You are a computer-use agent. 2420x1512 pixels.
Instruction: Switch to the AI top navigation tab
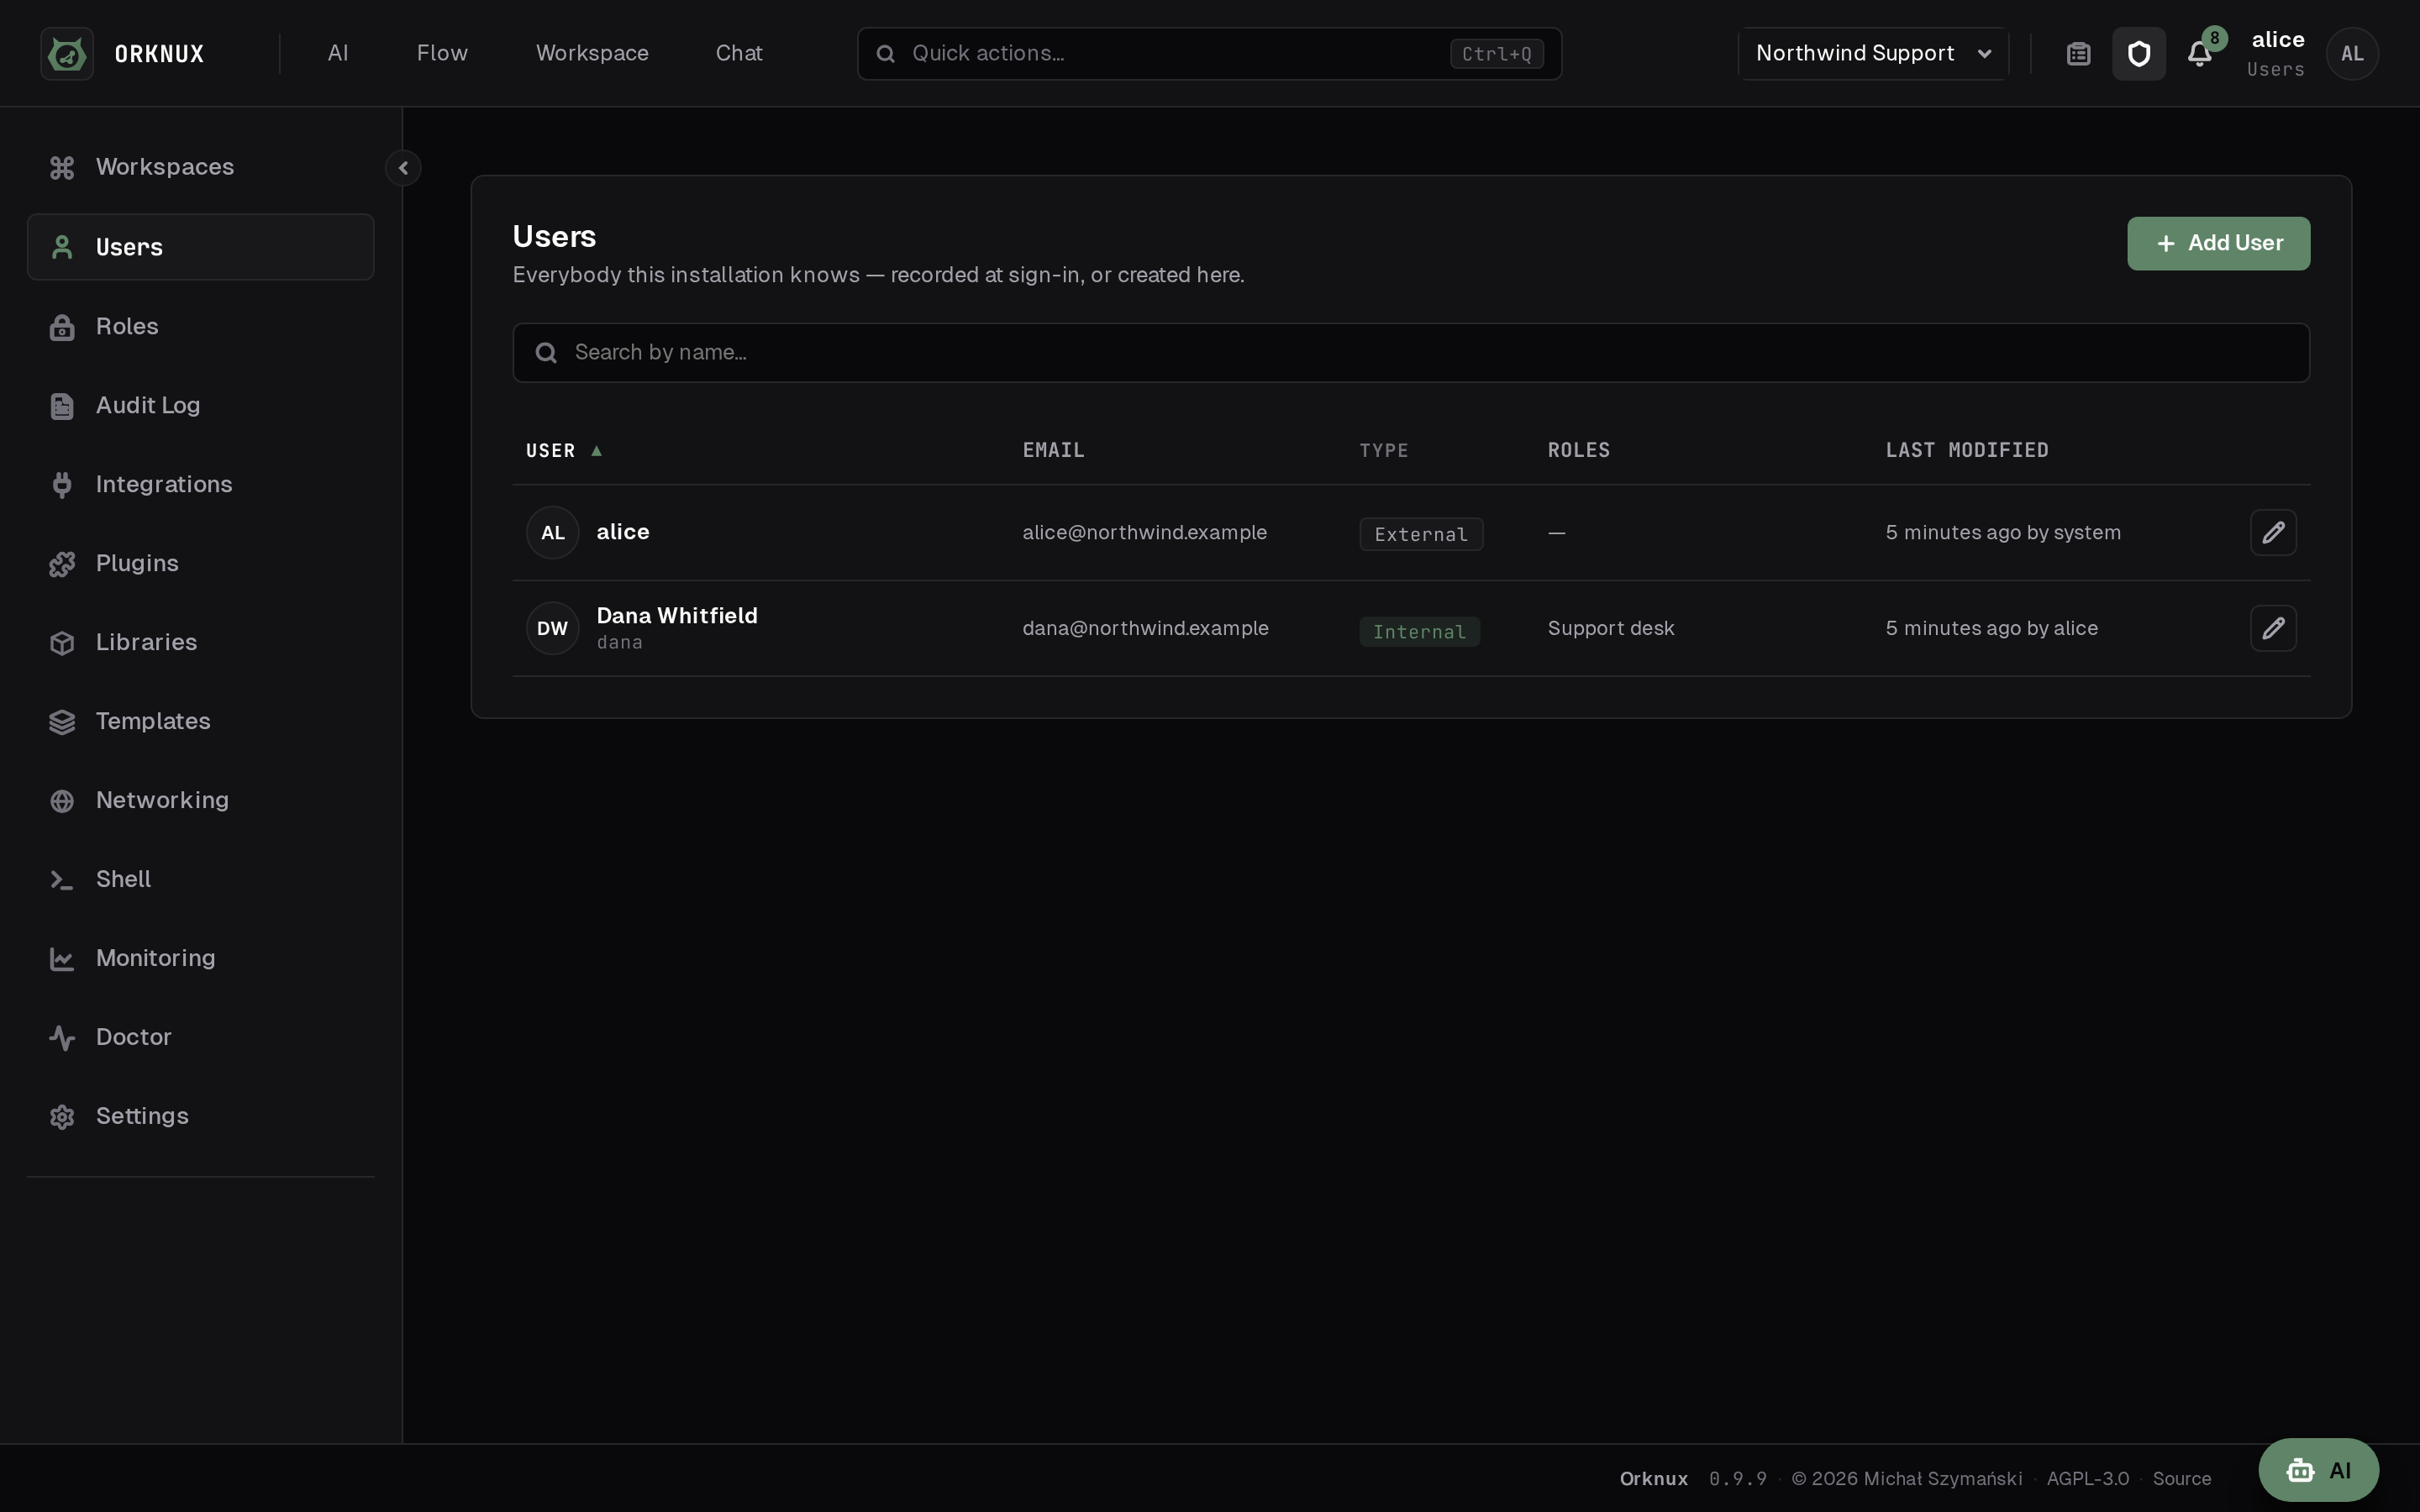[338, 53]
